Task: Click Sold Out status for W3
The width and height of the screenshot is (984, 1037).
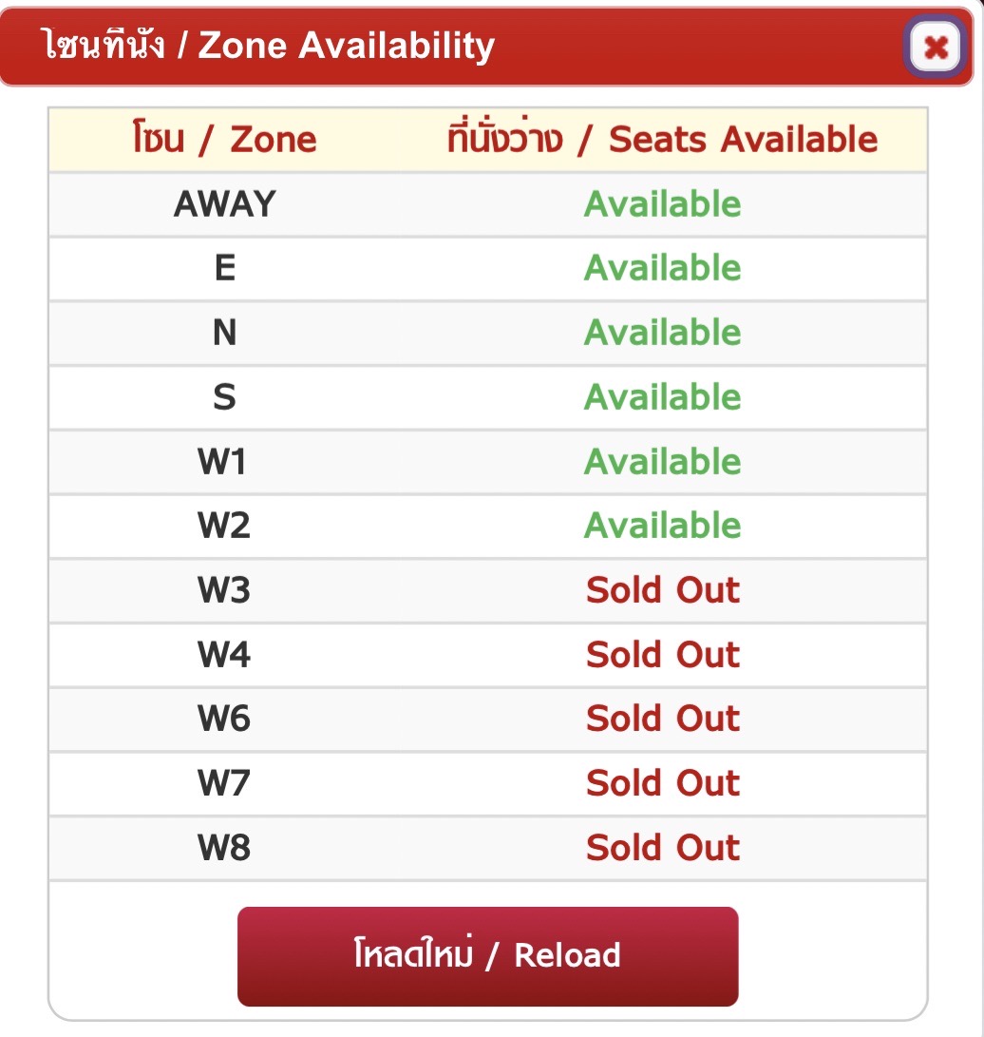Action: [x=662, y=590]
